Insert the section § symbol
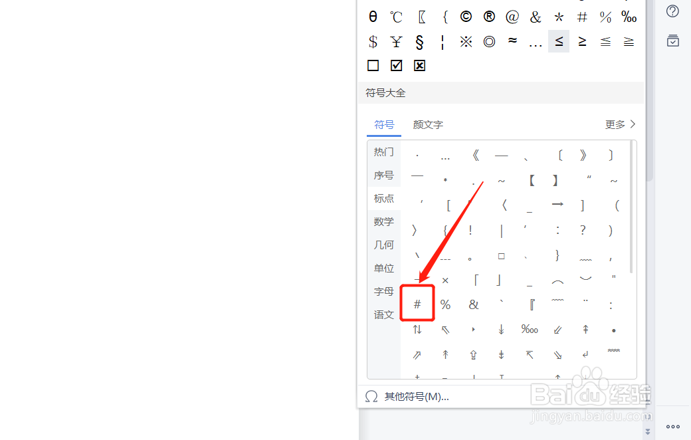The image size is (691, 440). click(419, 41)
